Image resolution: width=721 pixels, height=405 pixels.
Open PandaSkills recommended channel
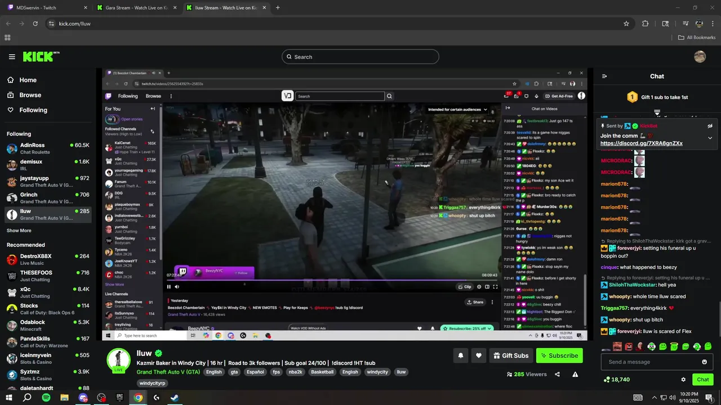48,342
